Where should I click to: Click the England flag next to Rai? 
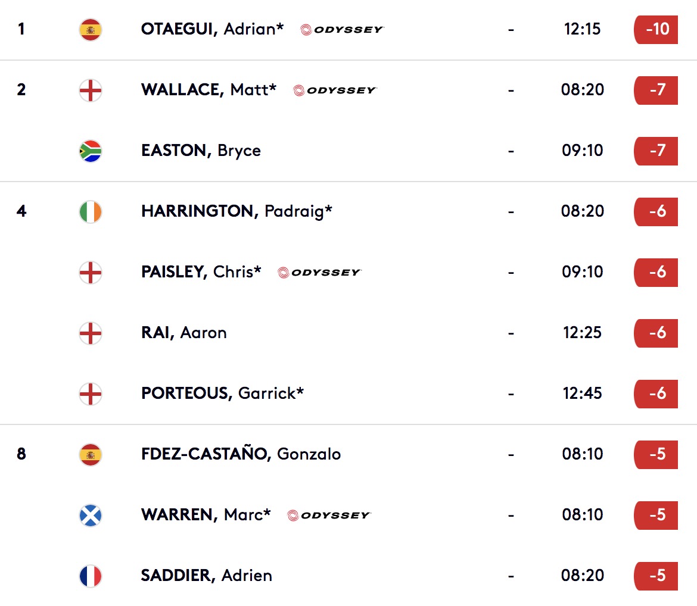[x=90, y=333]
